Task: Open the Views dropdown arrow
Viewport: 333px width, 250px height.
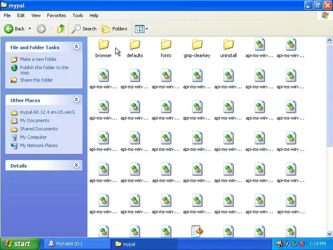Action: [147, 29]
